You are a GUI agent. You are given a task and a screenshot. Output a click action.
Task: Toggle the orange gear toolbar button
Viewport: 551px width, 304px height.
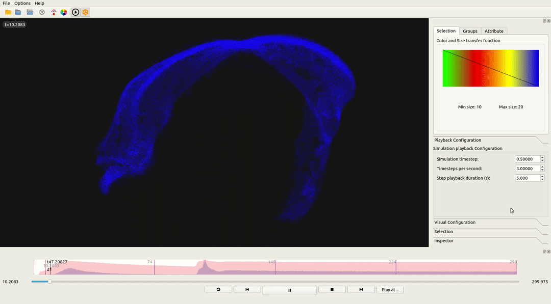[x=85, y=12]
